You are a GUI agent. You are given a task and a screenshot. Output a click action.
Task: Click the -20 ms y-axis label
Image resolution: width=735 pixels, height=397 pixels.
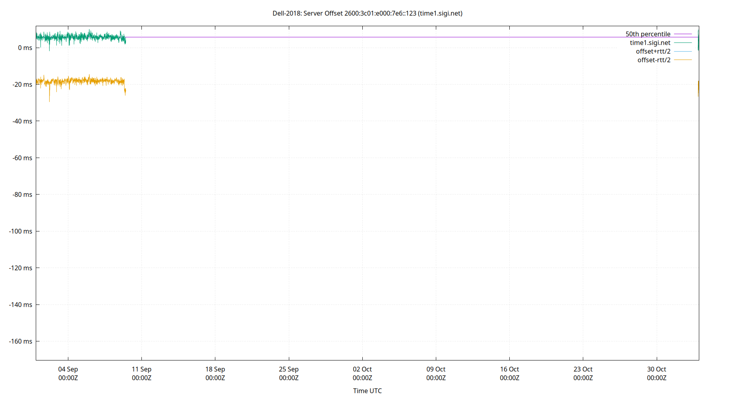coord(22,84)
